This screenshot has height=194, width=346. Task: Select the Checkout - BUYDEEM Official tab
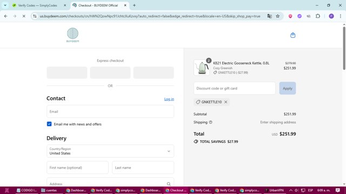click(x=98, y=5)
